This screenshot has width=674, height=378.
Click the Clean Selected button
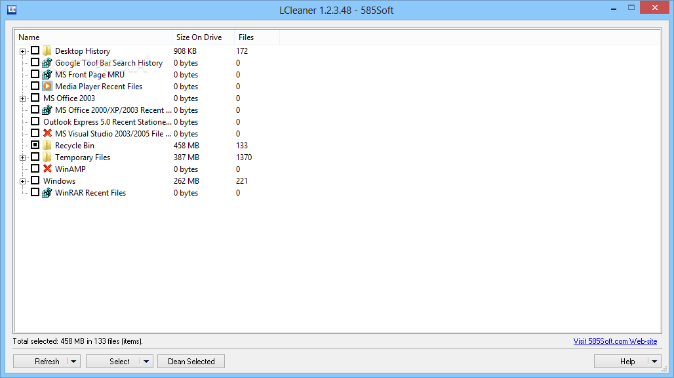tap(191, 362)
